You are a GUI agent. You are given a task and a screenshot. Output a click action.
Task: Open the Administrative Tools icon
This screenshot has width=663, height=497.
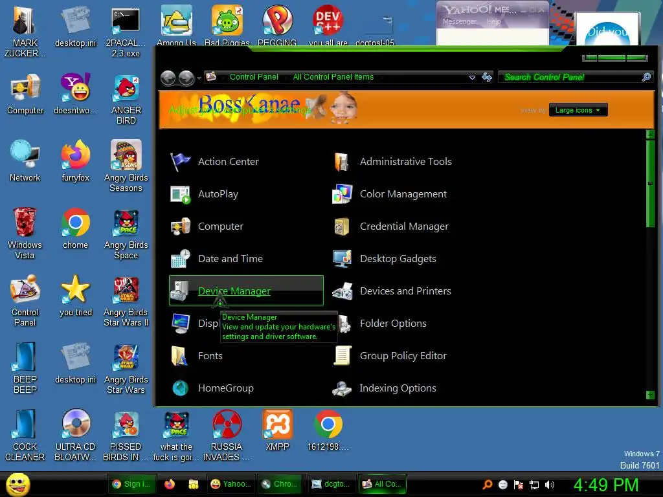pyautogui.click(x=342, y=162)
